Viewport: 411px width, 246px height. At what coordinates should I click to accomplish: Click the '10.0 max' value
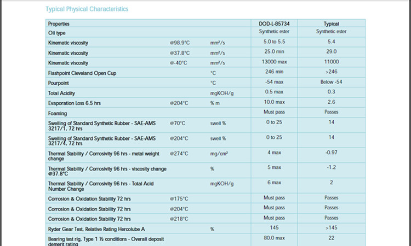pyautogui.click(x=274, y=102)
